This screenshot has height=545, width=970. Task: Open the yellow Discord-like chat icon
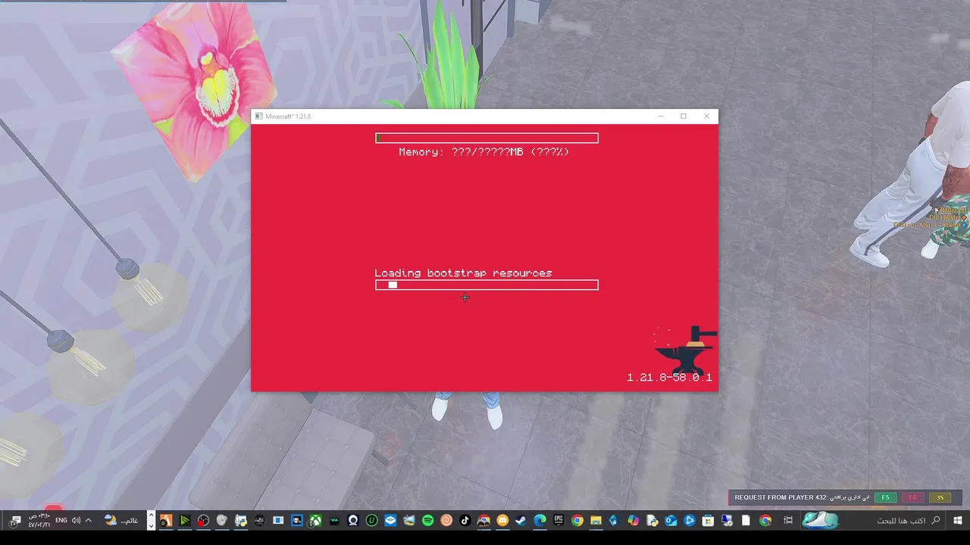tap(502, 521)
